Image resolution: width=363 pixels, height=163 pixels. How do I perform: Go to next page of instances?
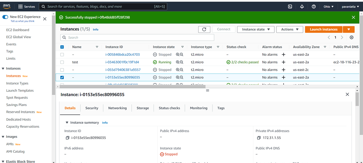342,37
